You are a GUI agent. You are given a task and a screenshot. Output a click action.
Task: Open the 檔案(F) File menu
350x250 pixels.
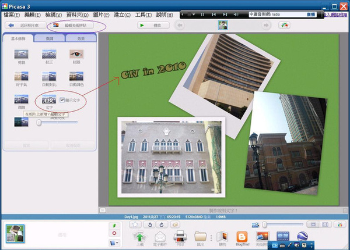tap(12, 15)
